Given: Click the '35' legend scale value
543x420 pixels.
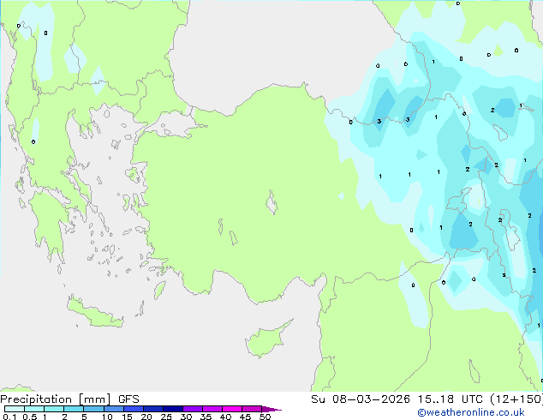Looking at the screenshot, I should pyautogui.click(x=206, y=417).
